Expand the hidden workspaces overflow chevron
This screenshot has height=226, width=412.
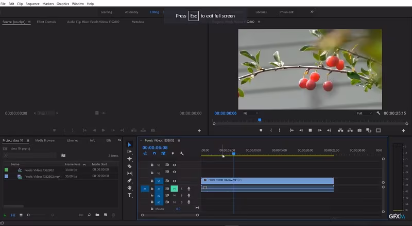click(x=312, y=11)
